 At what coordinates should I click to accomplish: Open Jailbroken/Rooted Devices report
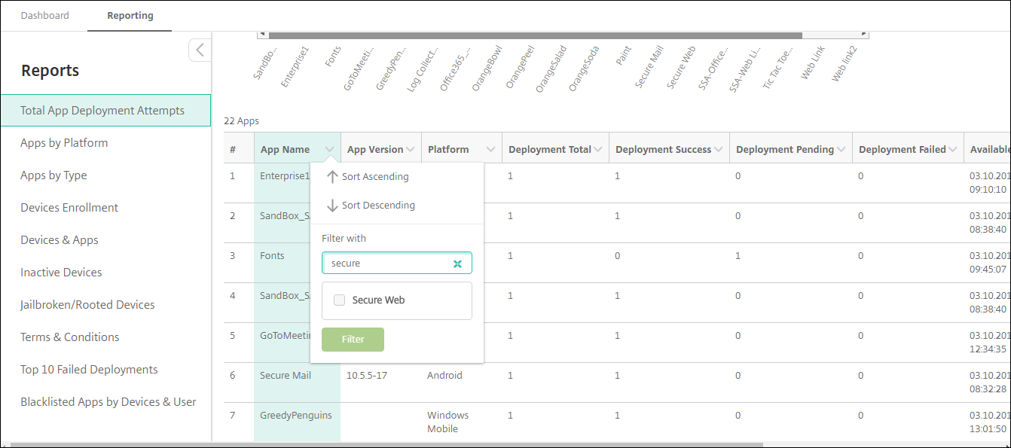87,305
